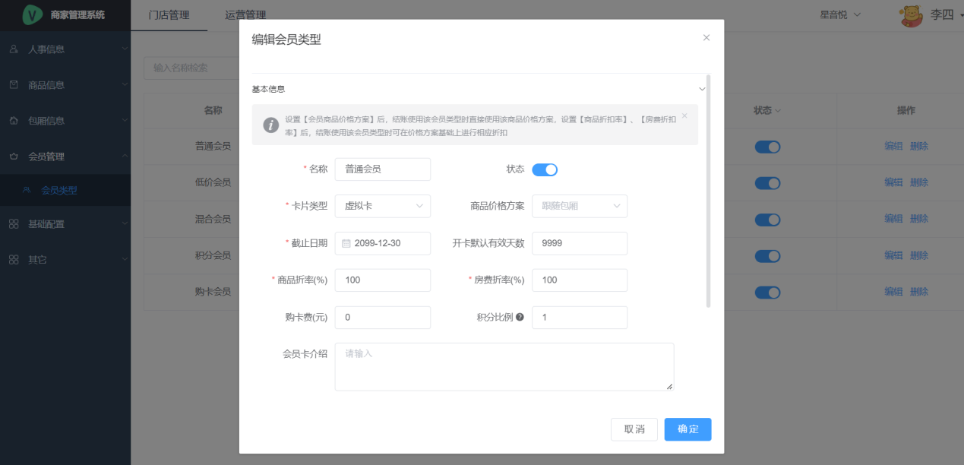Collapse the 基本信息 section chevron
Image resolution: width=964 pixels, height=465 pixels.
pyautogui.click(x=702, y=89)
